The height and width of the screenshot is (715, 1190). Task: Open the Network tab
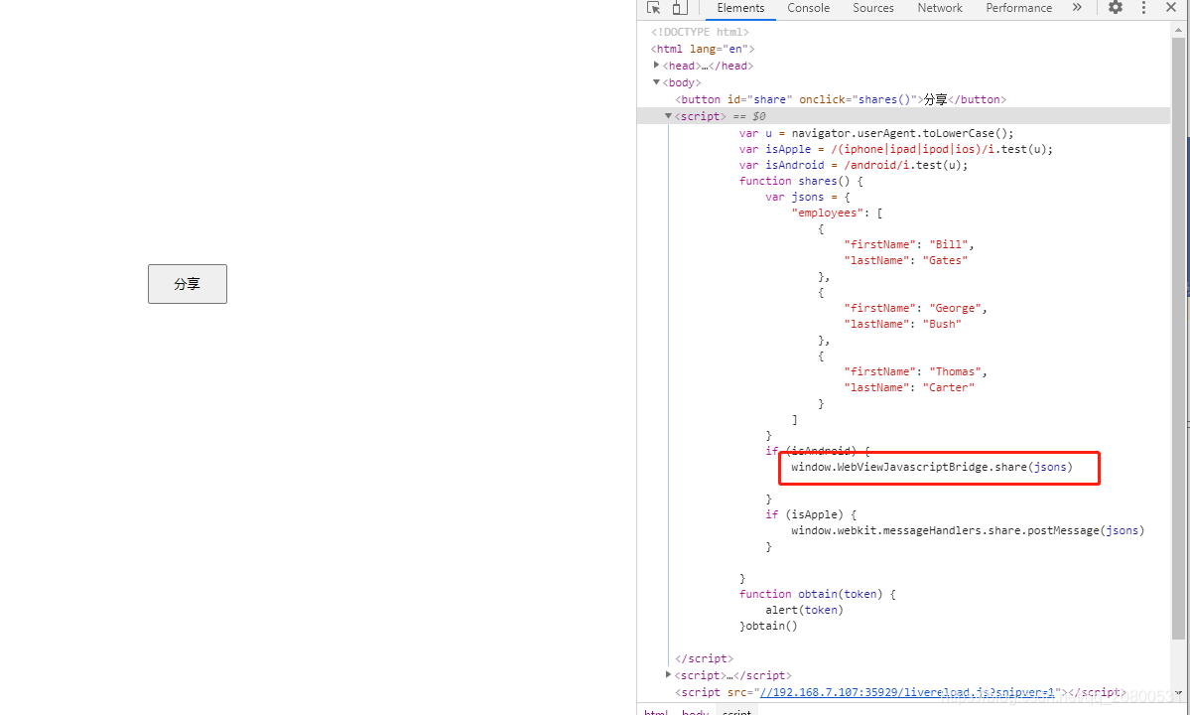(939, 8)
